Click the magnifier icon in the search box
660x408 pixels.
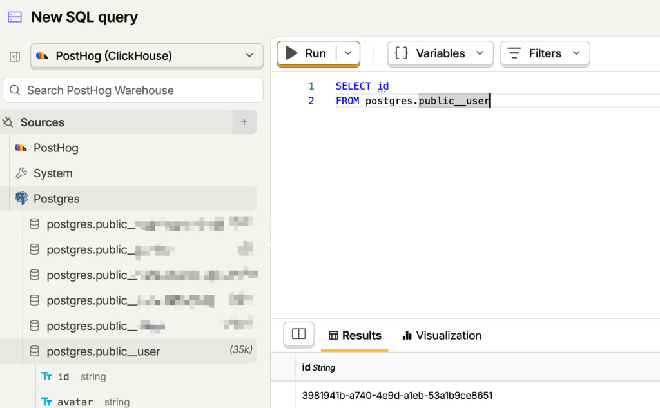coord(15,90)
